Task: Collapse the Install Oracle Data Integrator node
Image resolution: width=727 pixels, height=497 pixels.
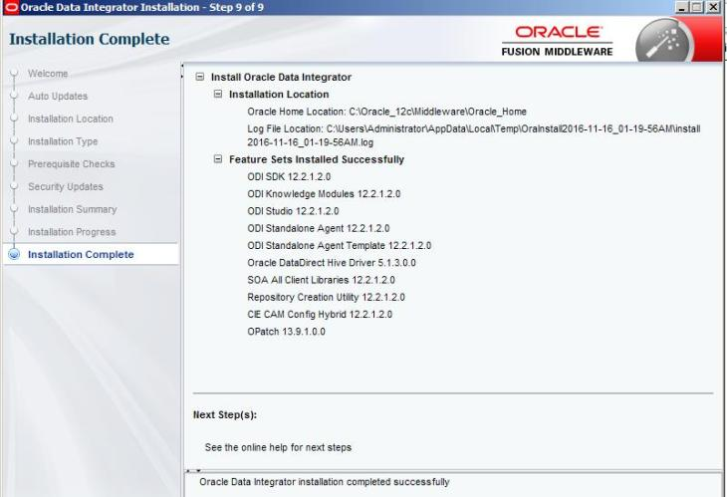Action: point(200,77)
